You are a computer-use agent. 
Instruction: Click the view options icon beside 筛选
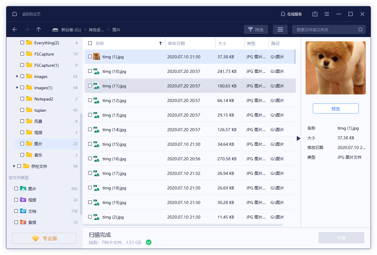pos(280,29)
